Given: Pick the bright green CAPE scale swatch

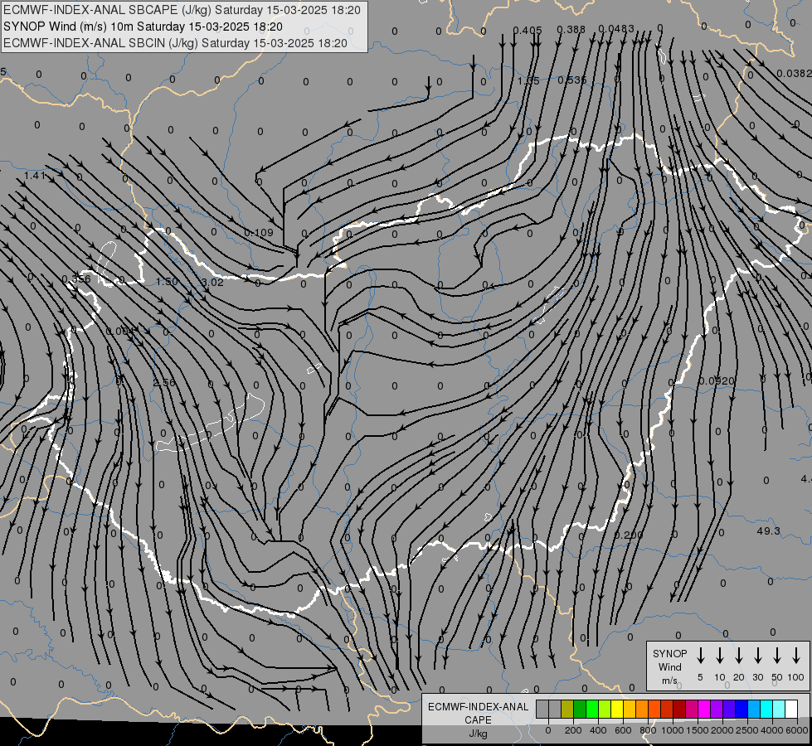Looking at the screenshot, I should click(592, 709).
